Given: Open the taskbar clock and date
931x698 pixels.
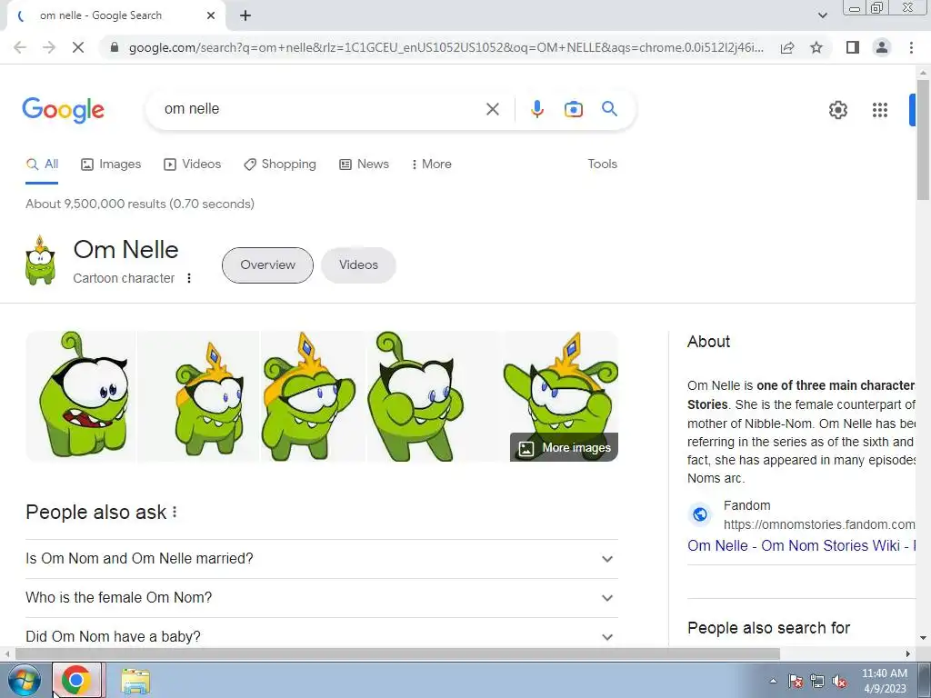Looking at the screenshot, I should (x=884, y=681).
